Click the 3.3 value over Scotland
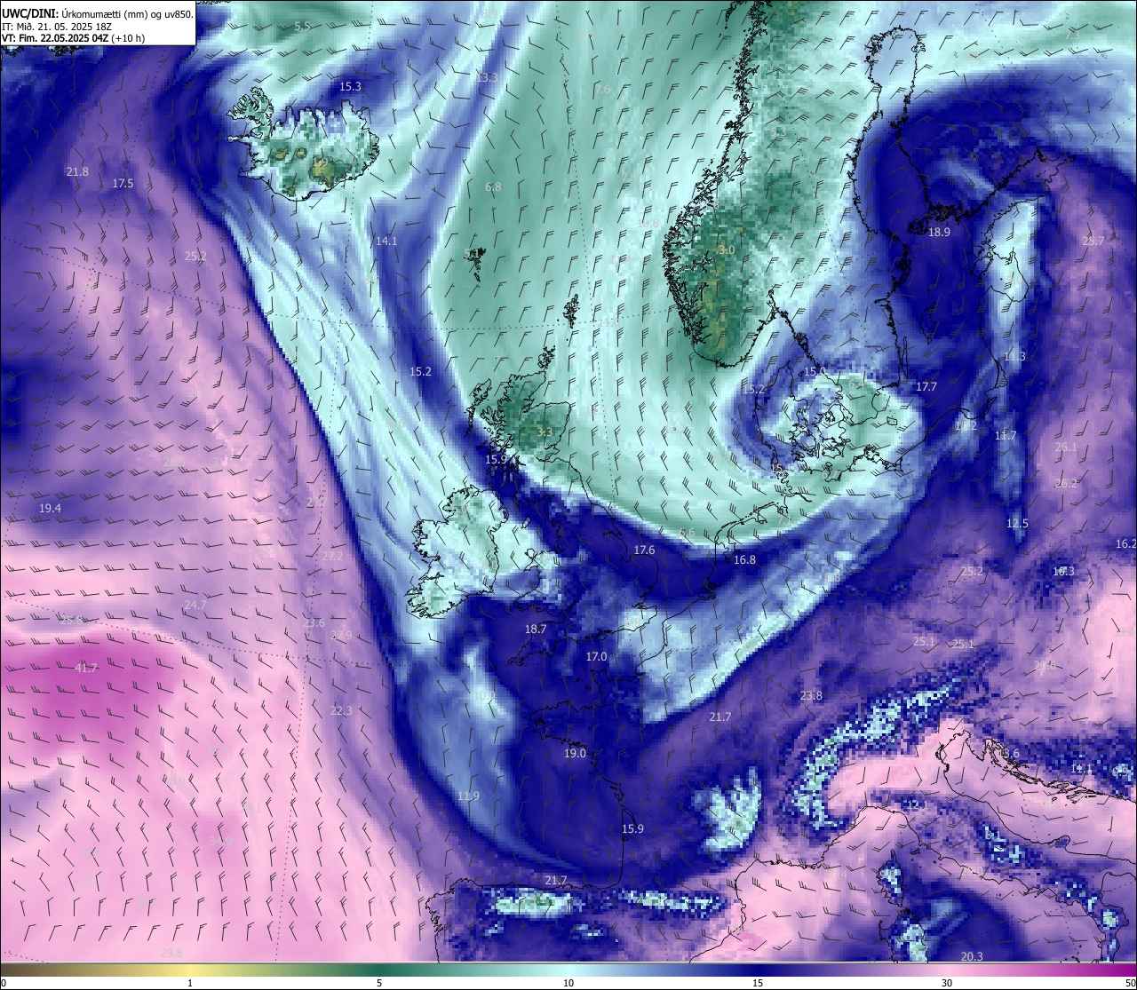The height and width of the screenshot is (990, 1137). 545,432
